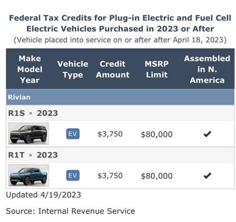The height and width of the screenshot is (222, 236).
Task: Click the MSRP Limit column header
Action: [157, 69]
